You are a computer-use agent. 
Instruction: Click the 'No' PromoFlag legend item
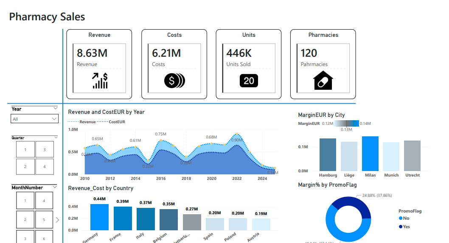tap(404, 218)
